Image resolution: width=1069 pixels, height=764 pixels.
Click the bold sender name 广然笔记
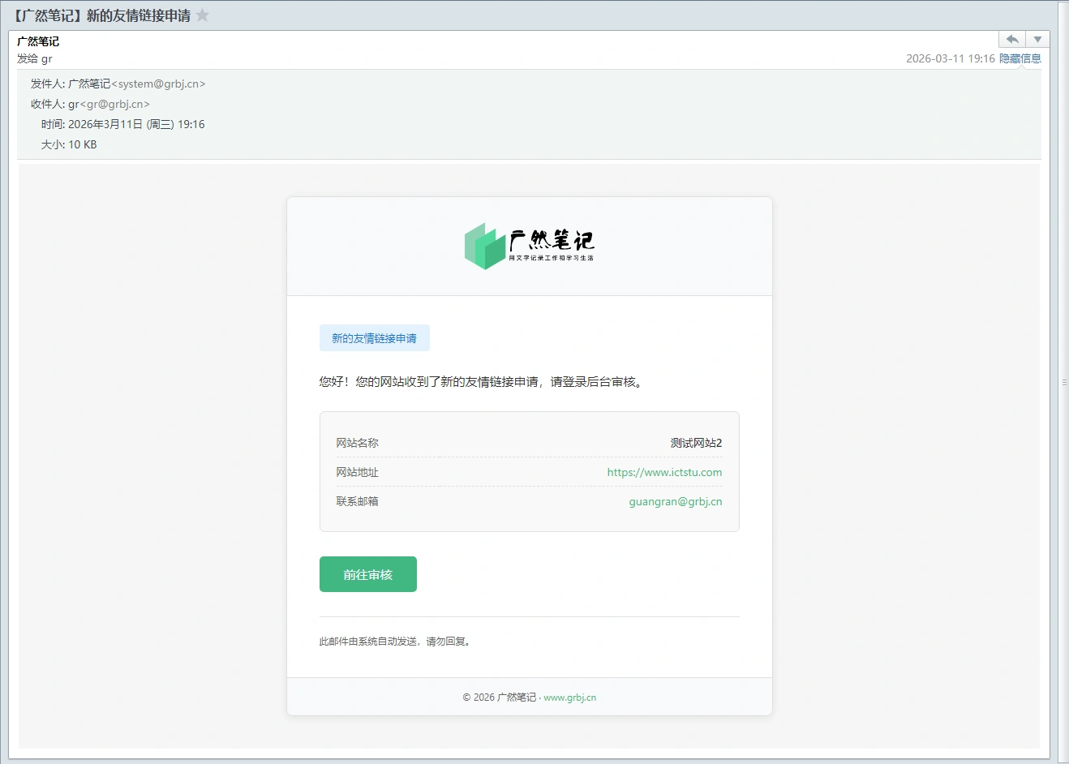(x=38, y=41)
